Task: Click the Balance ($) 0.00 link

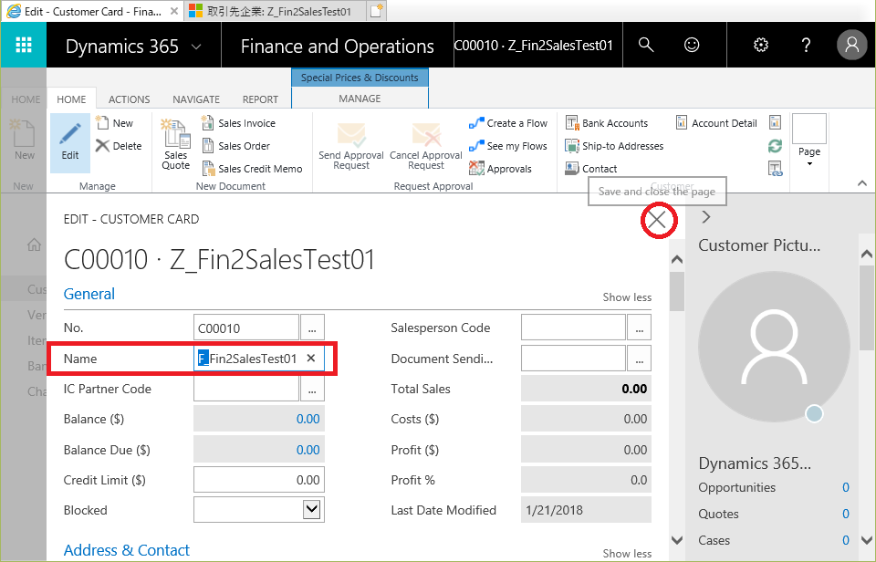Action: [x=308, y=419]
